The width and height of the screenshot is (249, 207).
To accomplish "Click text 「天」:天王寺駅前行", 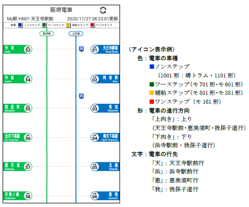I will point(178,163).
